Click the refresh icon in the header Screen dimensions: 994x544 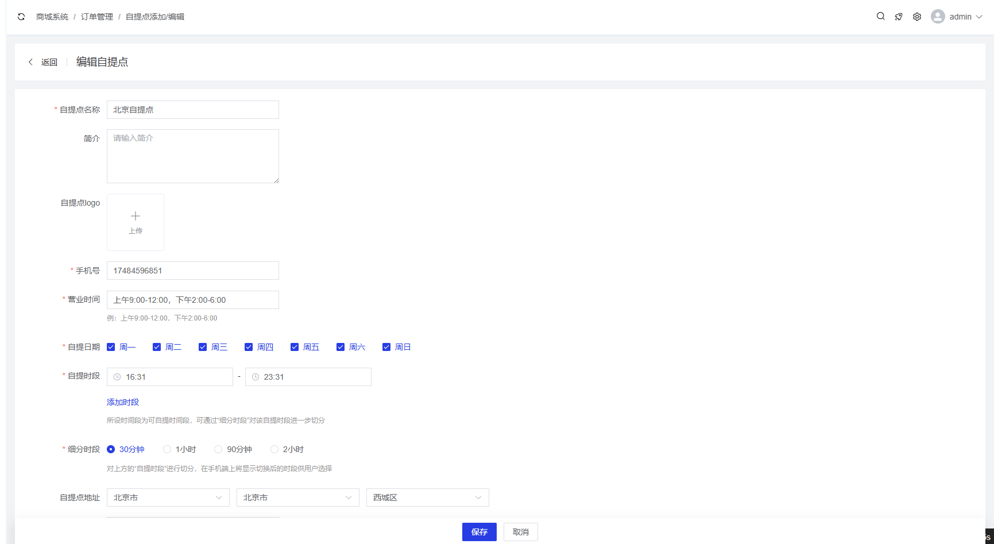(21, 17)
